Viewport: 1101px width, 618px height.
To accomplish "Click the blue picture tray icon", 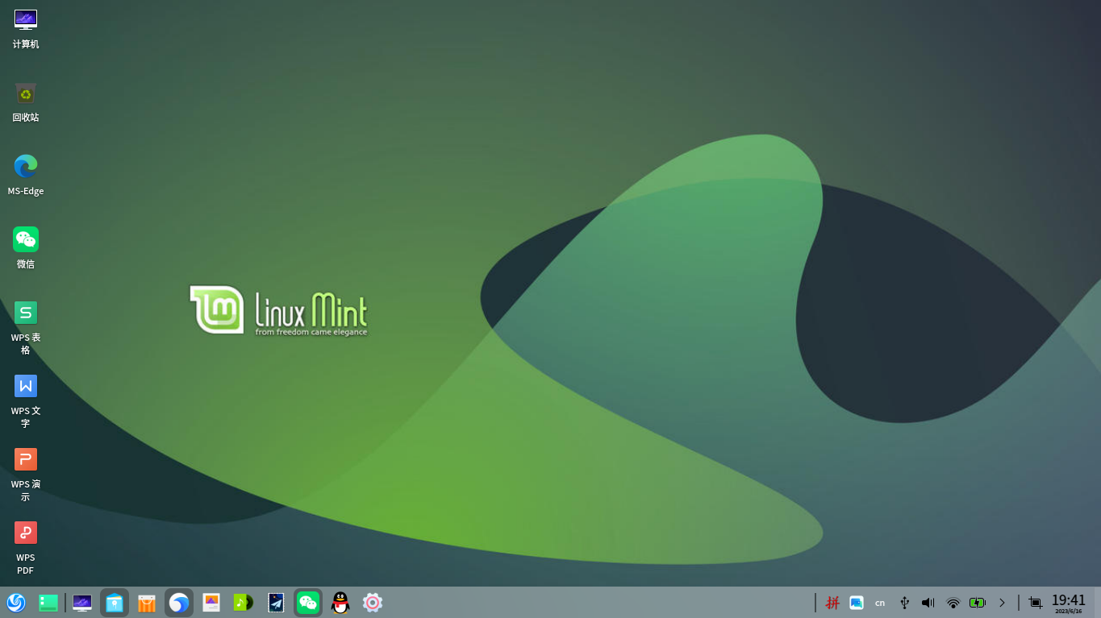I will pyautogui.click(x=857, y=603).
